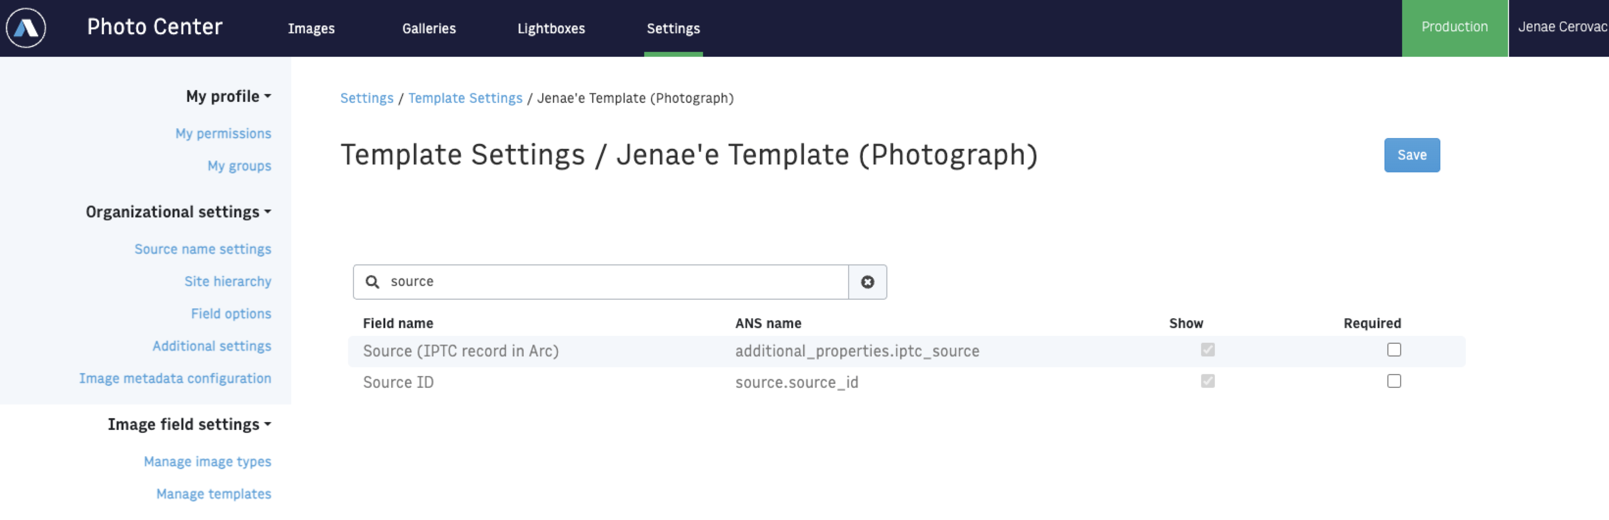
Task: Open Site hierarchy
Action: click(x=227, y=281)
